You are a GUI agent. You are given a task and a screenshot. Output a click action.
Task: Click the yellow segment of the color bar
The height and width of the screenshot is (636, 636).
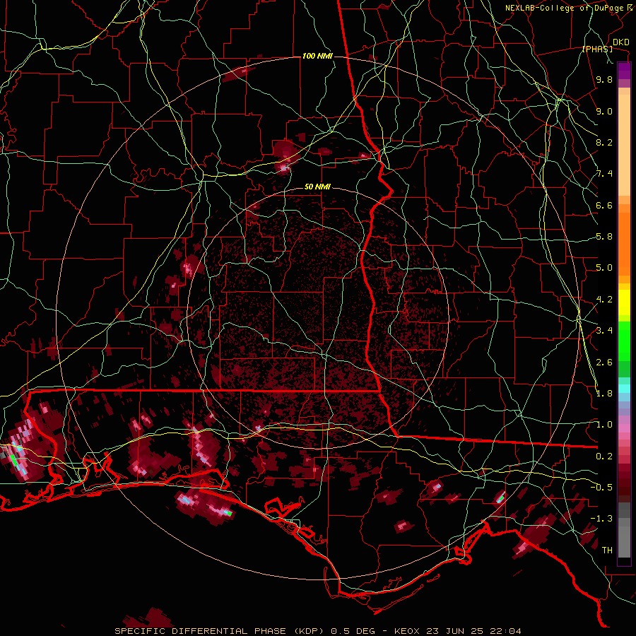tap(624, 302)
